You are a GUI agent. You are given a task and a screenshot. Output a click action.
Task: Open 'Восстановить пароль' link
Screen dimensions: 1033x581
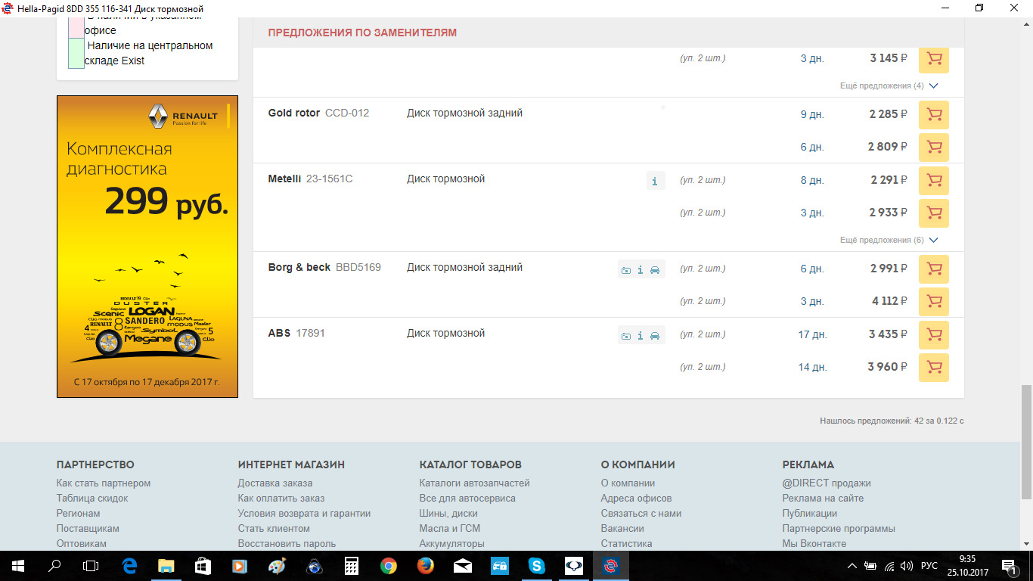tap(287, 544)
